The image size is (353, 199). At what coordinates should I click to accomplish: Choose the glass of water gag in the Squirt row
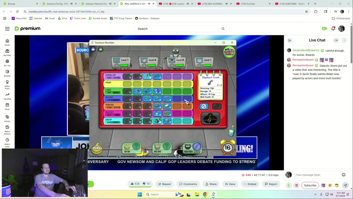coord(157,114)
